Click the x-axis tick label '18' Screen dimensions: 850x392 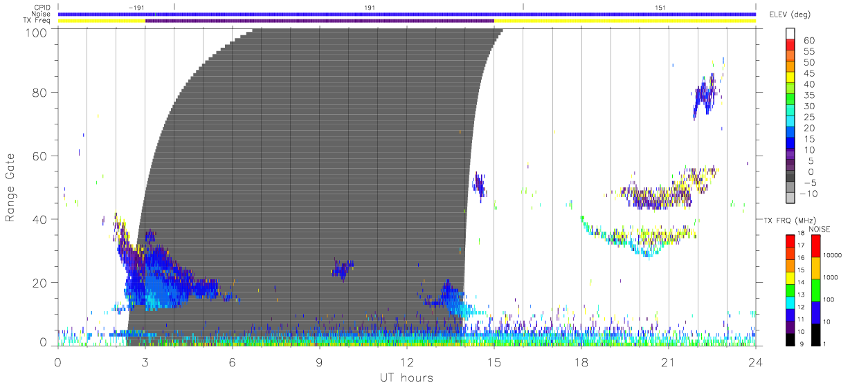point(581,362)
